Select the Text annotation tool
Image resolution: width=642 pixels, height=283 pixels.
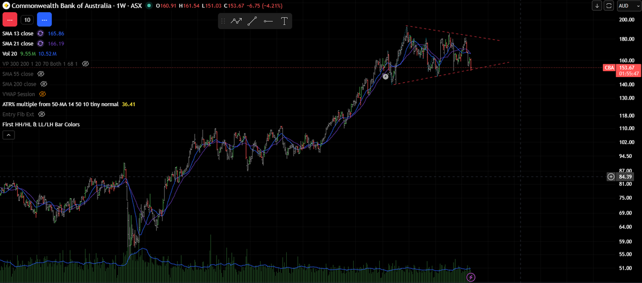(x=284, y=21)
